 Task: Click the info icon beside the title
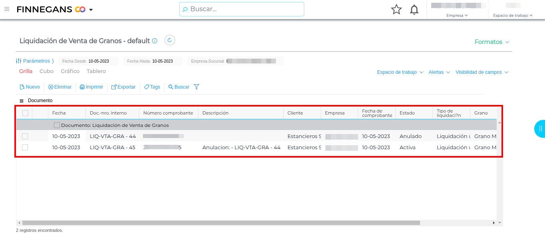tap(155, 41)
